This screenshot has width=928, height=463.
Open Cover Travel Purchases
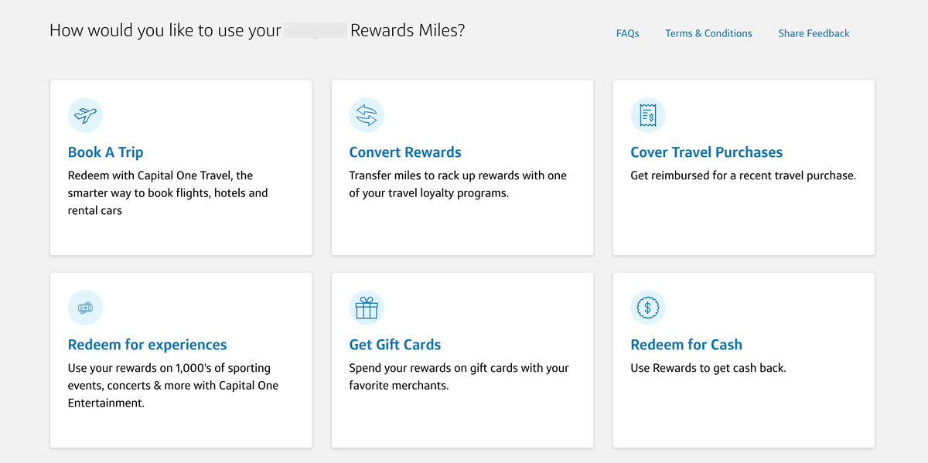click(x=706, y=152)
